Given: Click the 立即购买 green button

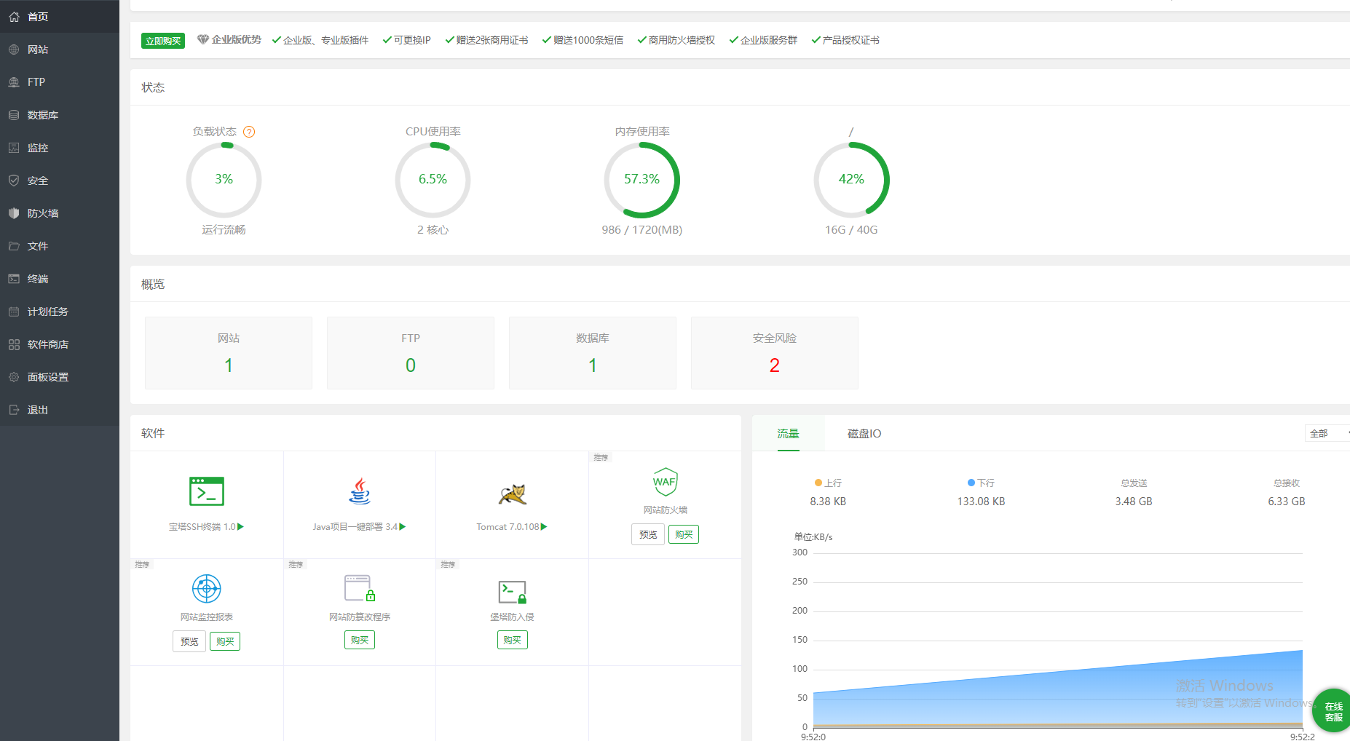Looking at the screenshot, I should (163, 41).
